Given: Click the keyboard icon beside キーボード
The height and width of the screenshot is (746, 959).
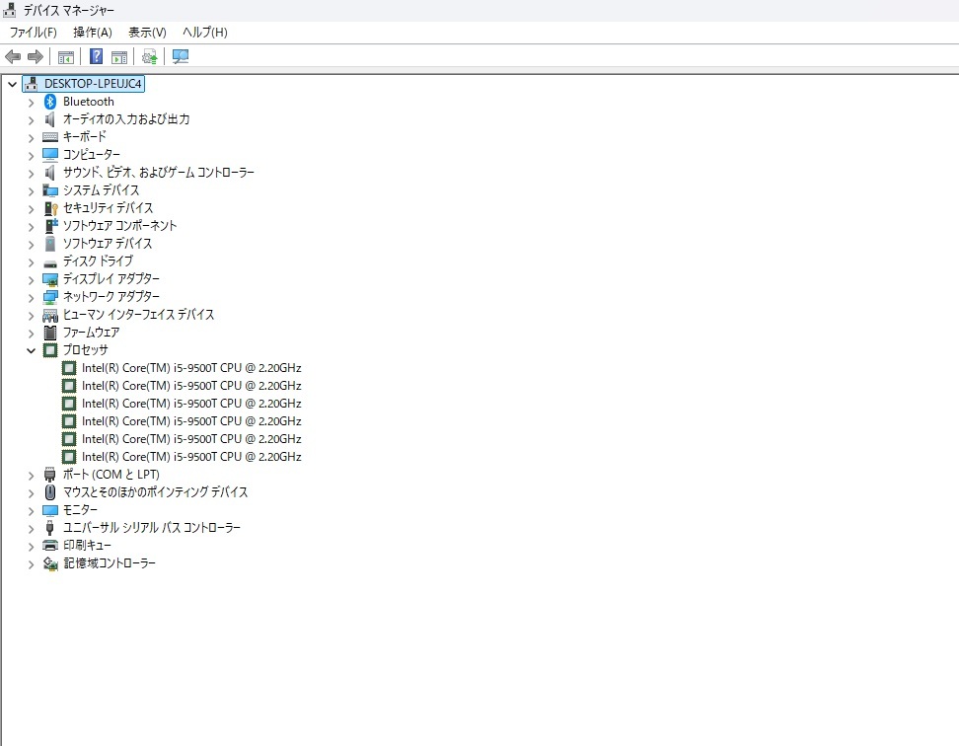Looking at the screenshot, I should coord(50,137).
